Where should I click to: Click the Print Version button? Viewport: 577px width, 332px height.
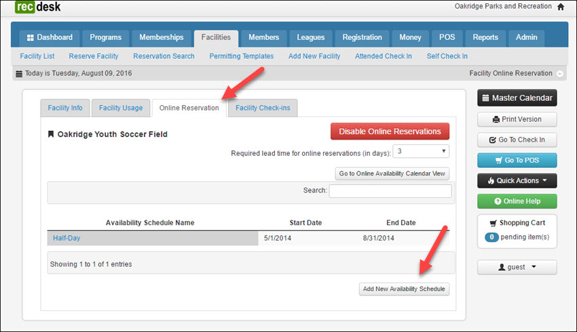[x=517, y=119]
